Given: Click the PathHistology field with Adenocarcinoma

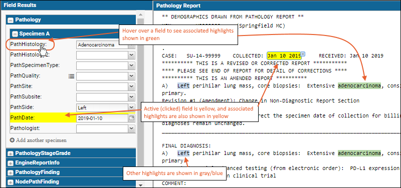Looking at the screenshot, I should point(102,45).
